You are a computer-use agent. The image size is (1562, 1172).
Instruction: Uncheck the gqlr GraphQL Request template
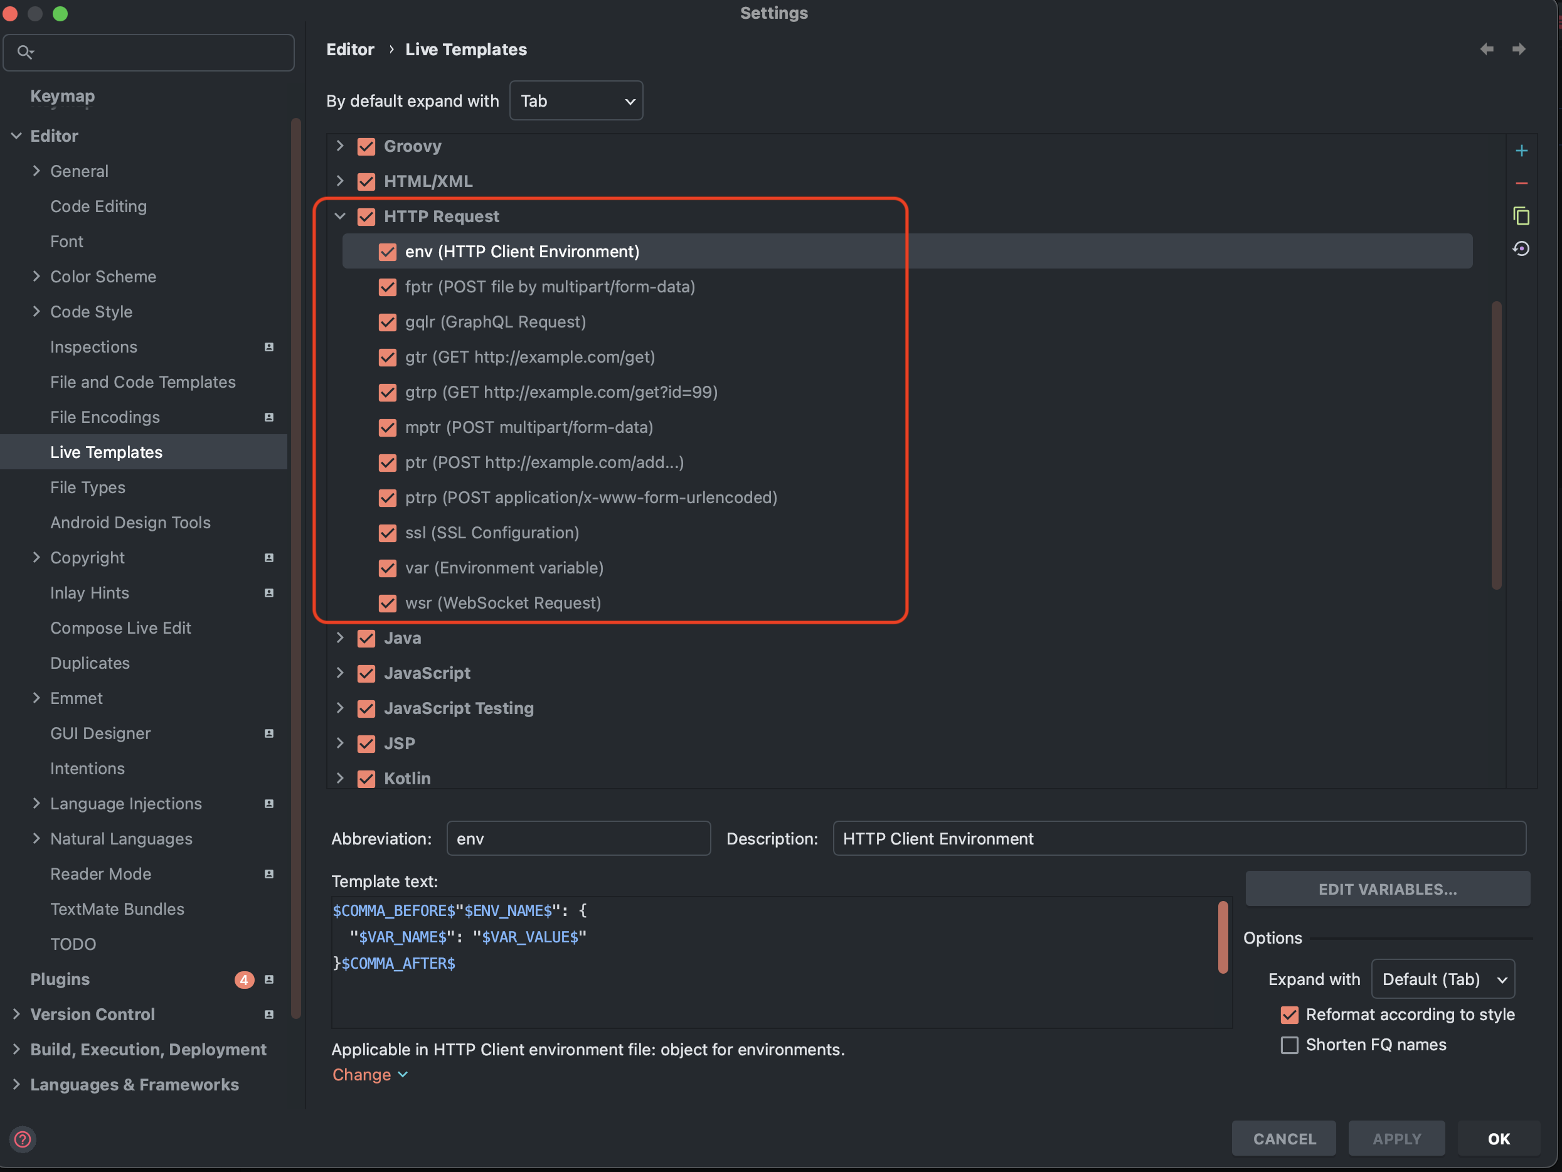388,322
